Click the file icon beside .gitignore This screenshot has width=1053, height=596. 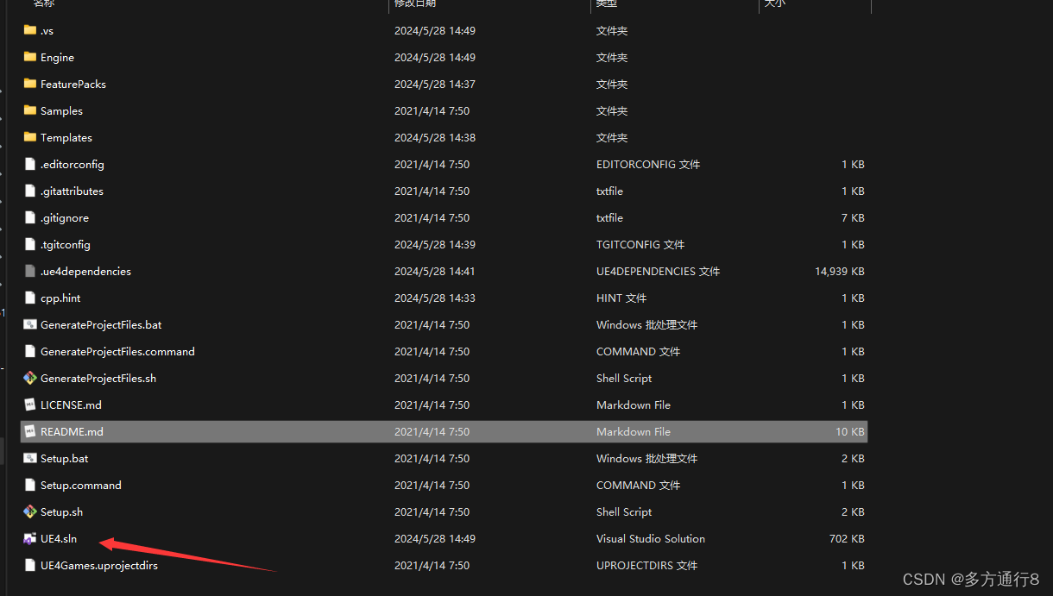click(30, 217)
